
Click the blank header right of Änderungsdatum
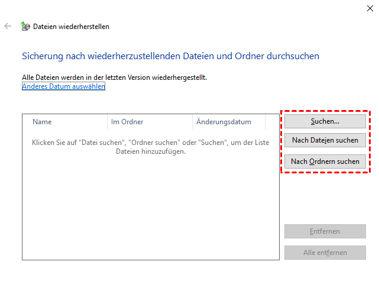(x=271, y=122)
